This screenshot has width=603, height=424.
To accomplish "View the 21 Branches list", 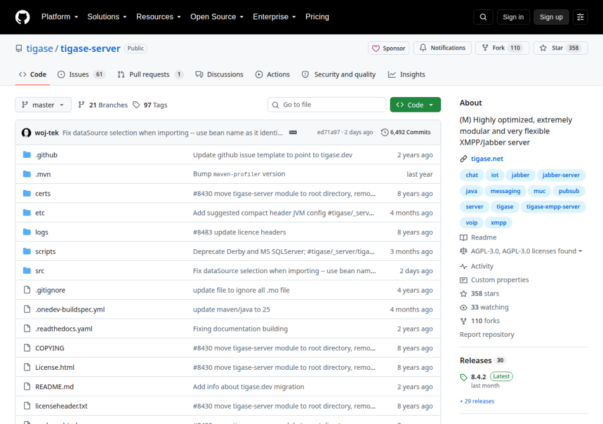I will pyautogui.click(x=102, y=105).
